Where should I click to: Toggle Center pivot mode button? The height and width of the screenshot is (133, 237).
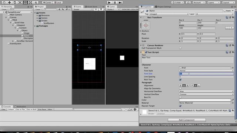(x=47, y=3)
